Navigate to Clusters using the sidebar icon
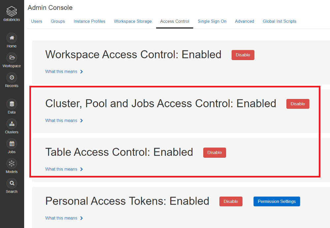 12,124
